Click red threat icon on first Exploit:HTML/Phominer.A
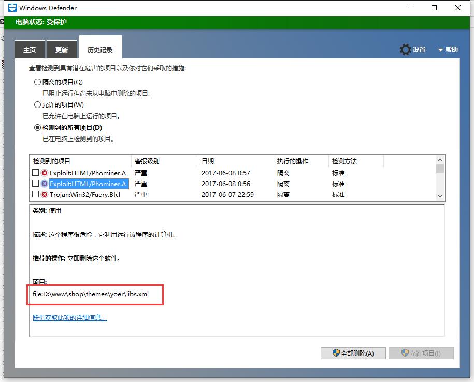The height and width of the screenshot is (382, 474). pyautogui.click(x=45, y=173)
